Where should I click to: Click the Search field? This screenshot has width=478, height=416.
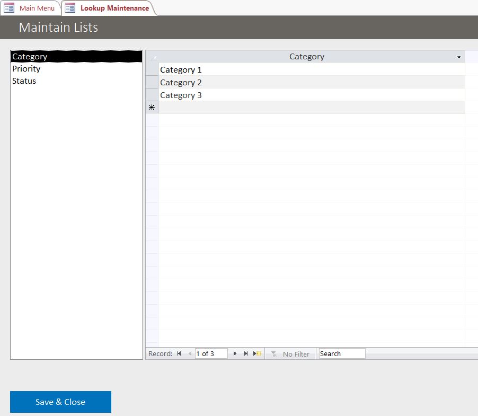coord(341,353)
